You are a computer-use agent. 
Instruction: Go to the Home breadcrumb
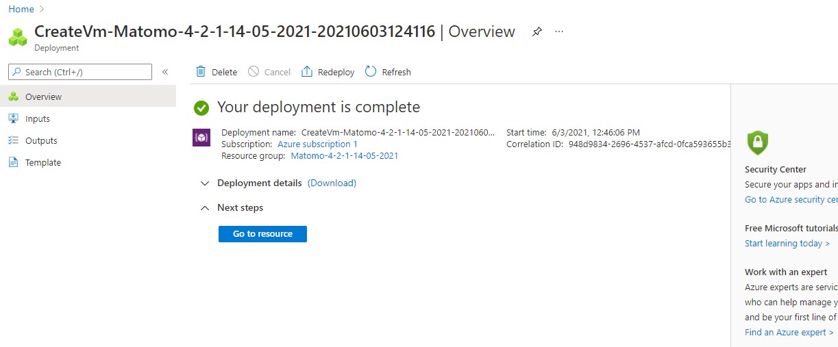coord(21,9)
